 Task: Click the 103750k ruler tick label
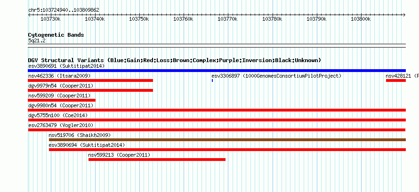(x=139, y=19)
